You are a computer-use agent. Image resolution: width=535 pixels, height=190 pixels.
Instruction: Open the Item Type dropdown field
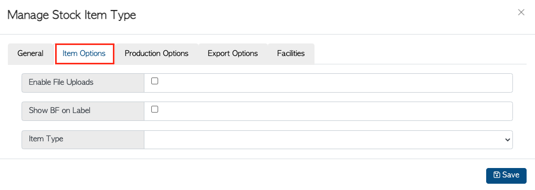pos(328,139)
